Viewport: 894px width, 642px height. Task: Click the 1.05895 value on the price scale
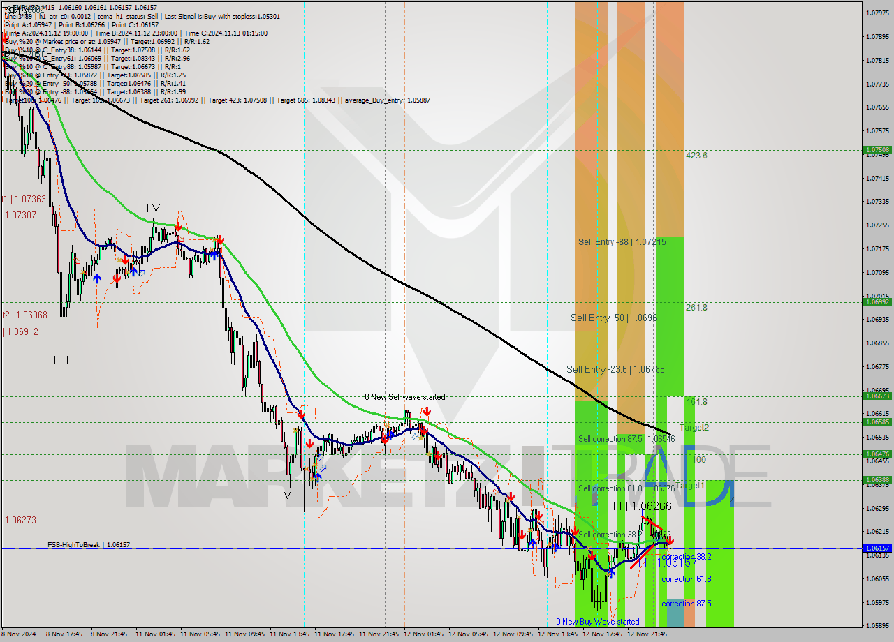click(x=878, y=626)
